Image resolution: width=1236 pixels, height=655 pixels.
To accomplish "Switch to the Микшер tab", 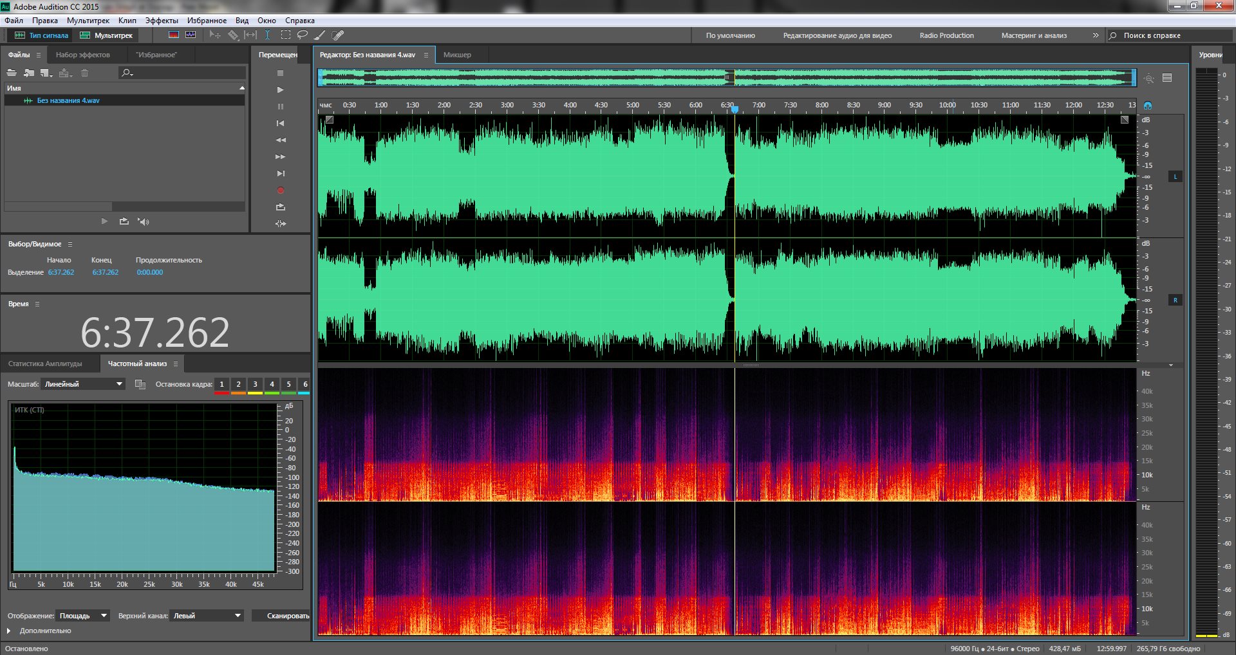I will (457, 55).
